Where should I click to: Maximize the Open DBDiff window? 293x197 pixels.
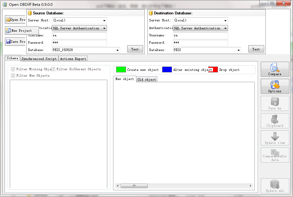tap(272, 3)
